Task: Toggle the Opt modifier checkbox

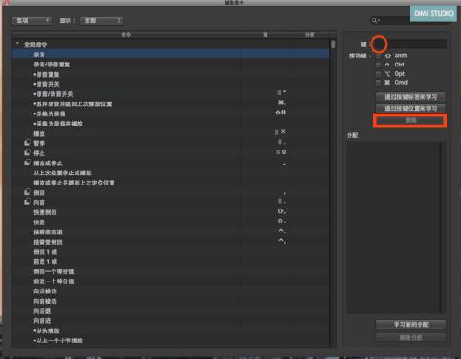Action: (x=378, y=74)
